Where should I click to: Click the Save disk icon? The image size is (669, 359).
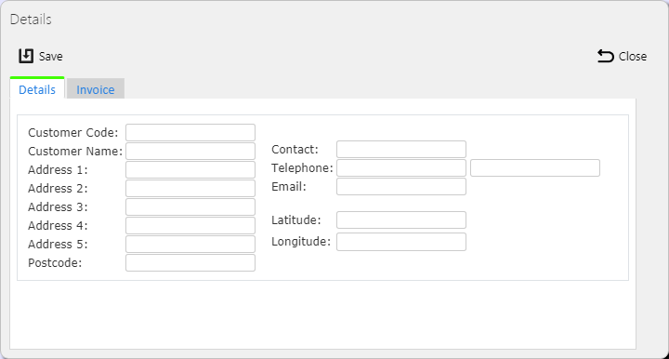(26, 56)
